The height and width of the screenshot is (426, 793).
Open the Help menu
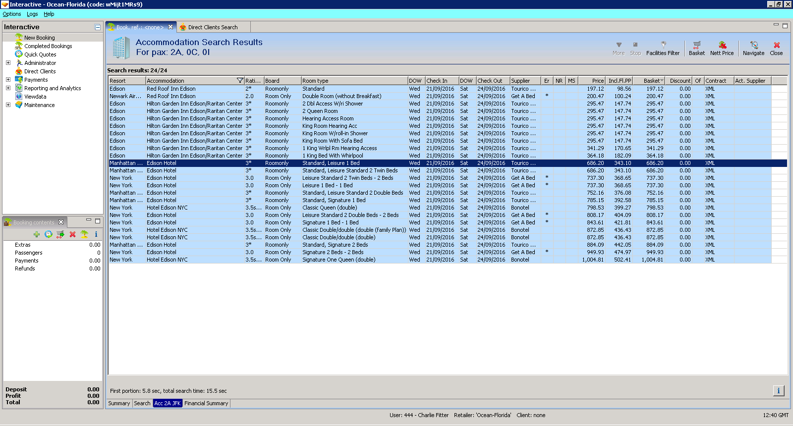[x=49, y=14]
